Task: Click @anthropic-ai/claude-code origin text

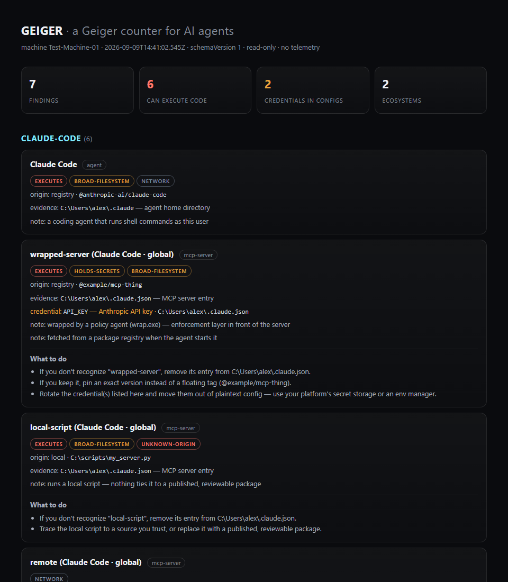Action: [123, 195]
